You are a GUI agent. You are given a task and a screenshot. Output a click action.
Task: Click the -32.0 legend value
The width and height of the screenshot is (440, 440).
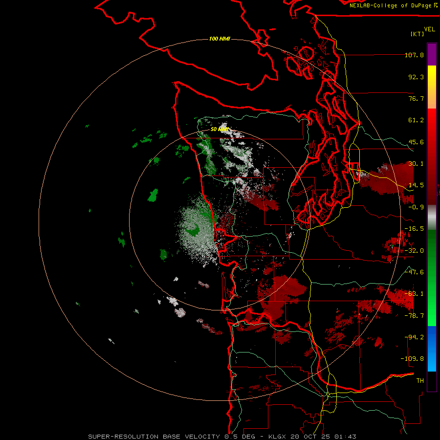click(x=414, y=251)
